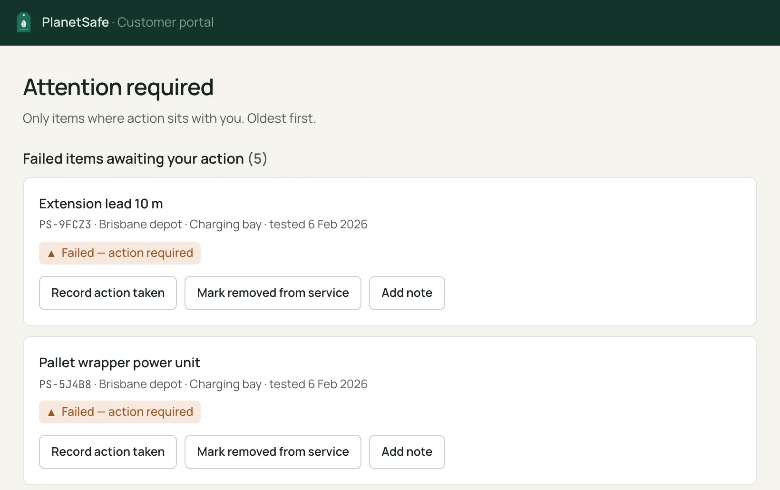Click the Customer portal header text
Screen dimensions: 780x490
click(165, 22)
